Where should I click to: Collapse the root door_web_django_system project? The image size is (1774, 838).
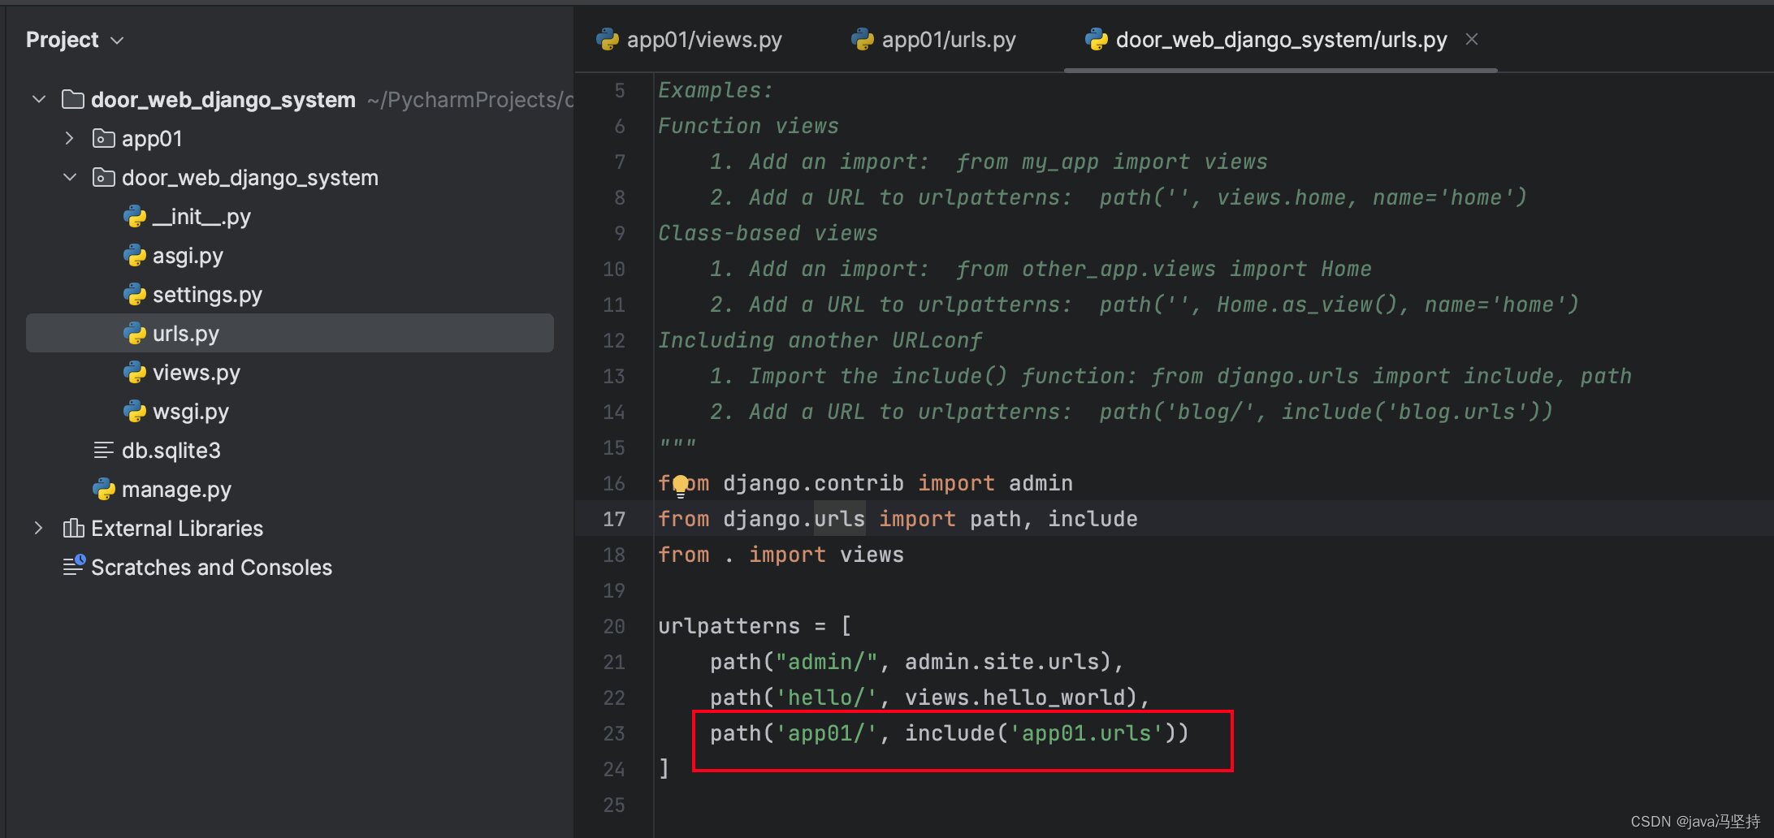[39, 100]
